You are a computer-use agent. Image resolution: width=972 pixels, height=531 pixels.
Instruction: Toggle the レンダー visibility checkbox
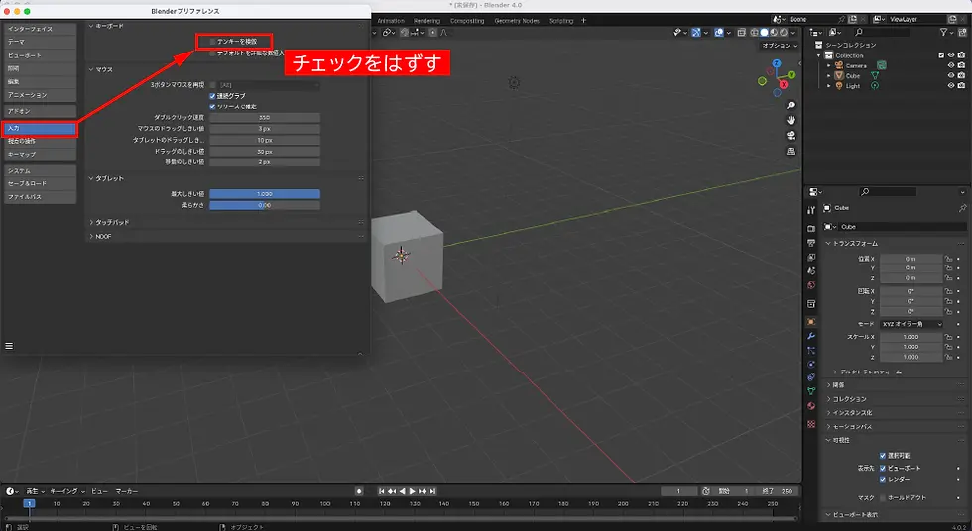(883, 479)
